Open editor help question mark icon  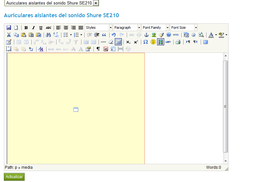click(x=169, y=35)
